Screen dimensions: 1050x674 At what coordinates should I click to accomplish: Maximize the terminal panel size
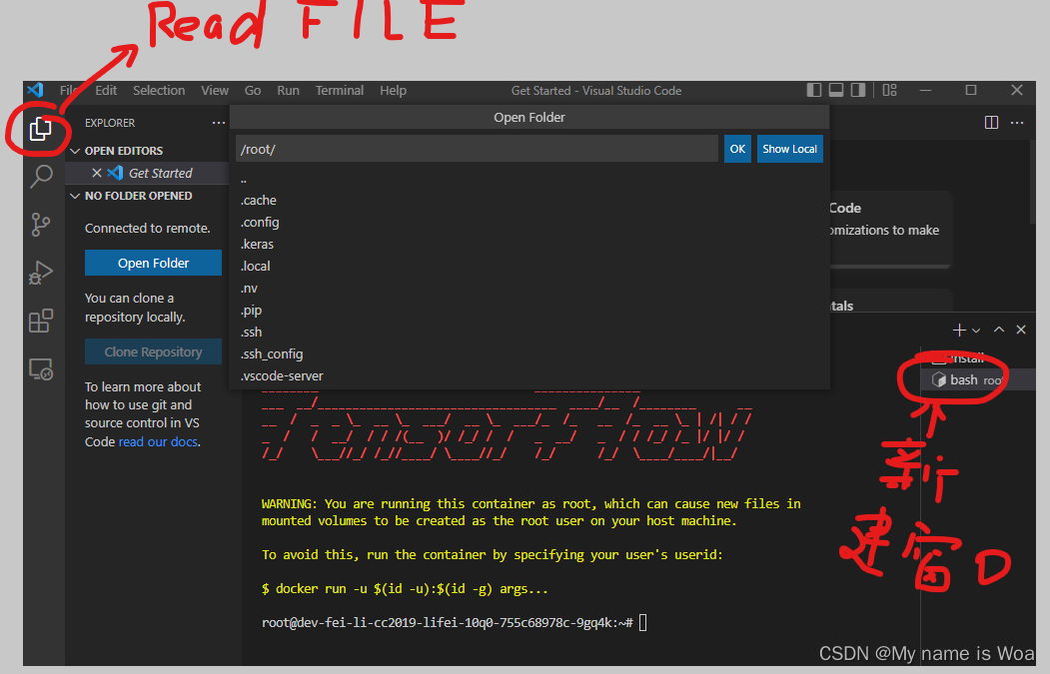(x=999, y=330)
